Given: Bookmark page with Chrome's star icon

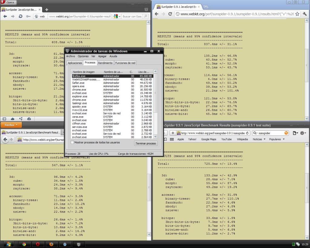Looking at the screenshot, I should (x=297, y=14).
